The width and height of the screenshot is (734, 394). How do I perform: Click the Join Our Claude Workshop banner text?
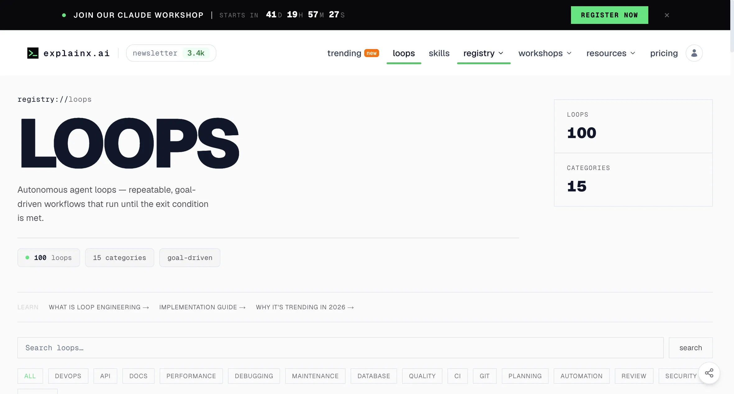[138, 15]
